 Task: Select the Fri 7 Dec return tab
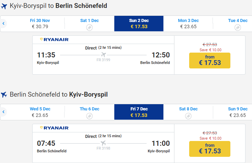[x=139, y=112]
